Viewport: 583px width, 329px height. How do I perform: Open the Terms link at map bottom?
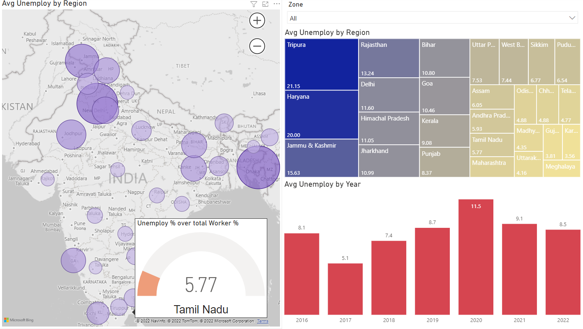point(262,321)
